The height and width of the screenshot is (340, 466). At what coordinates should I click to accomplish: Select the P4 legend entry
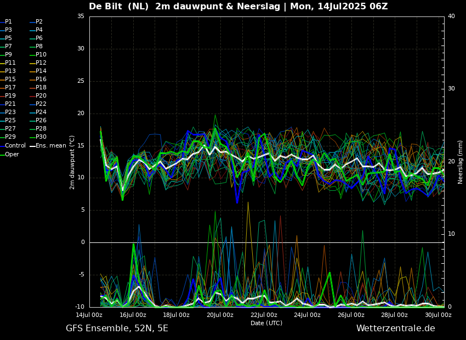[36, 30]
